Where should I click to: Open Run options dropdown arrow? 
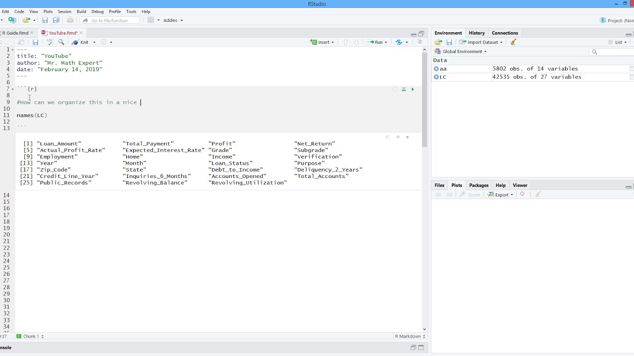(386, 43)
